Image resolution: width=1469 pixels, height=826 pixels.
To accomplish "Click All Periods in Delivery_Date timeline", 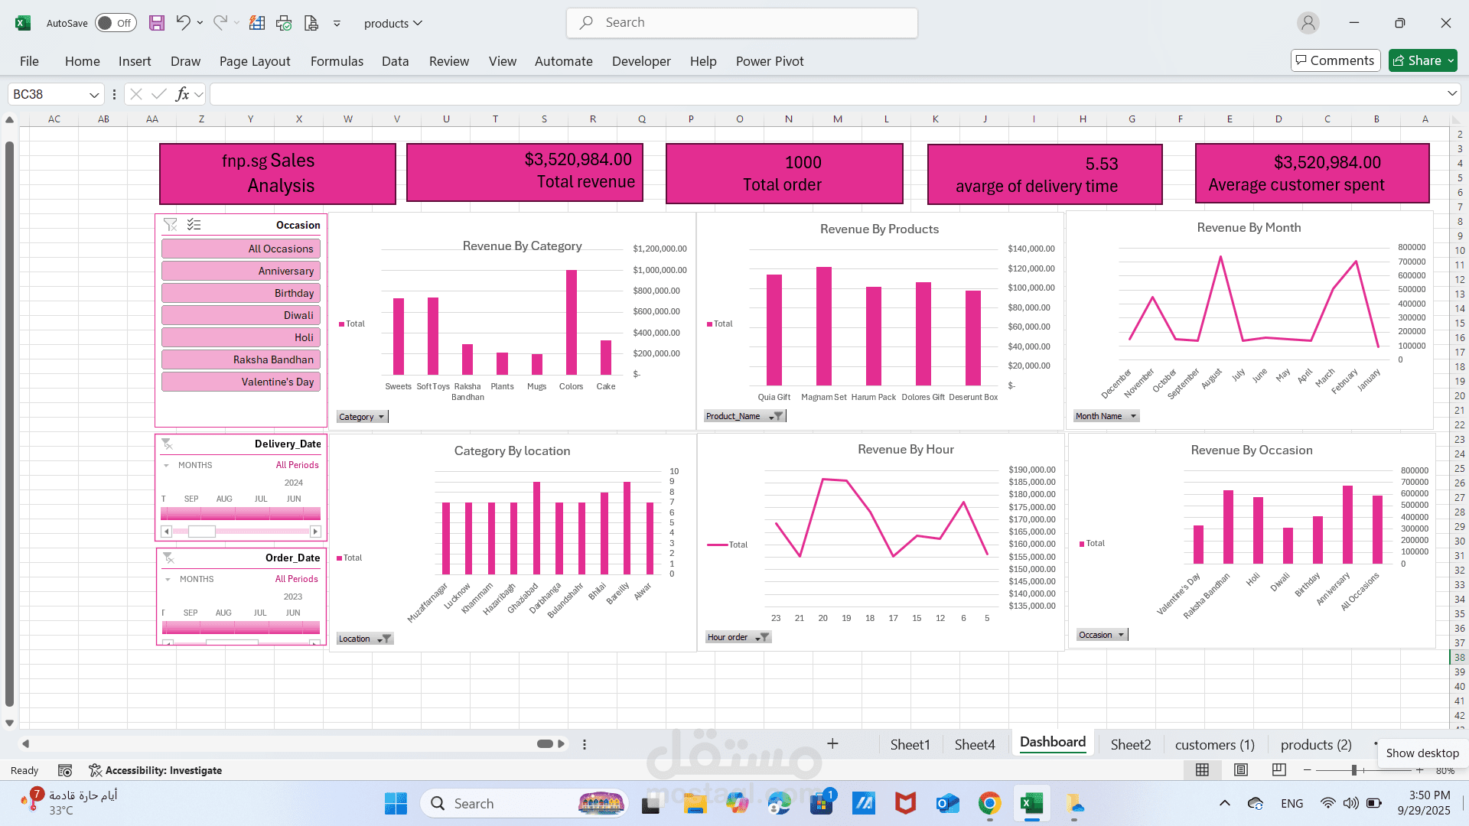I will click(x=297, y=465).
